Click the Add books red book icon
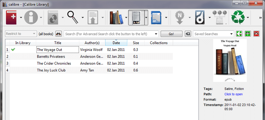 [x=11, y=18]
